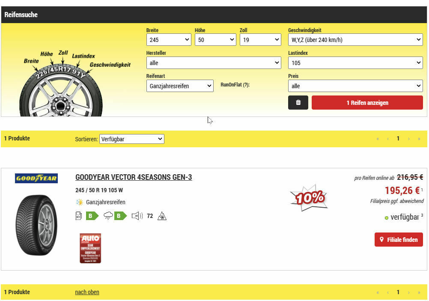Viewport: 429px width, 301px height.
Task: Click the wet grip rain cloud icon
Action: point(108,216)
